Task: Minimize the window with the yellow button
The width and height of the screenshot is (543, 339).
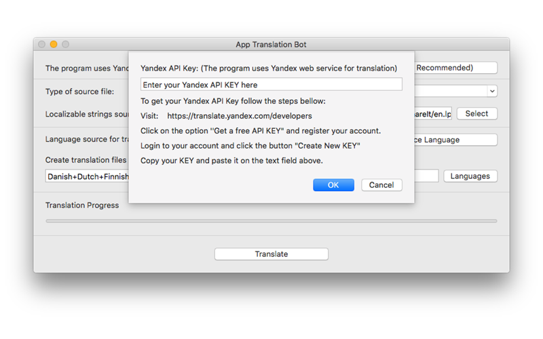Action: (54, 44)
